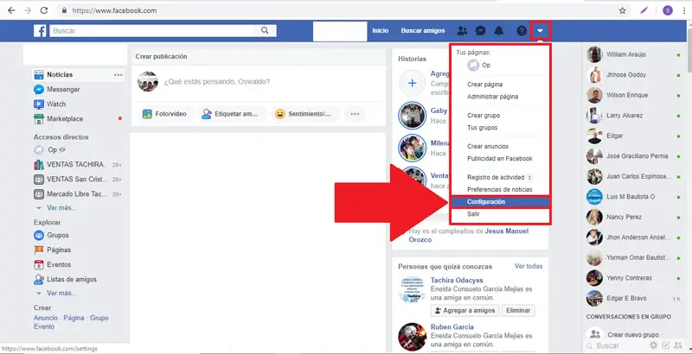The height and width of the screenshot is (354, 692).
Task: Click the Buscar search field
Action: (152, 31)
